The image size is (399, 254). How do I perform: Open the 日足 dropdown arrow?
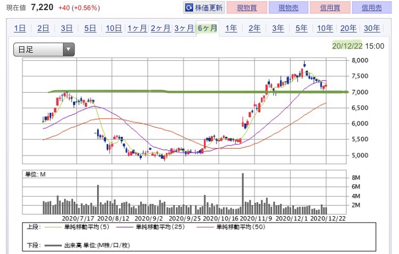pos(68,50)
